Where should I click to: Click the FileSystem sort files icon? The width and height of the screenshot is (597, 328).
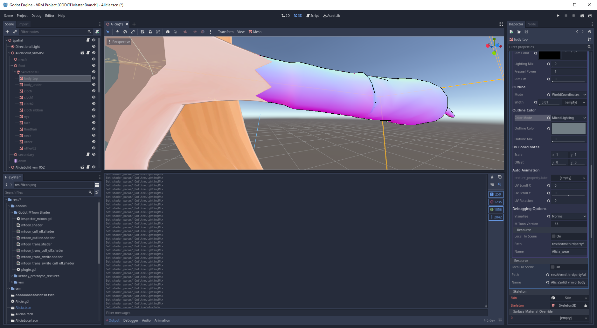(x=97, y=192)
